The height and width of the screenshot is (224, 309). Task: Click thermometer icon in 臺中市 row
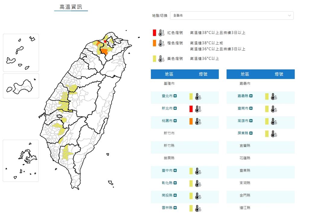(x=198, y=171)
